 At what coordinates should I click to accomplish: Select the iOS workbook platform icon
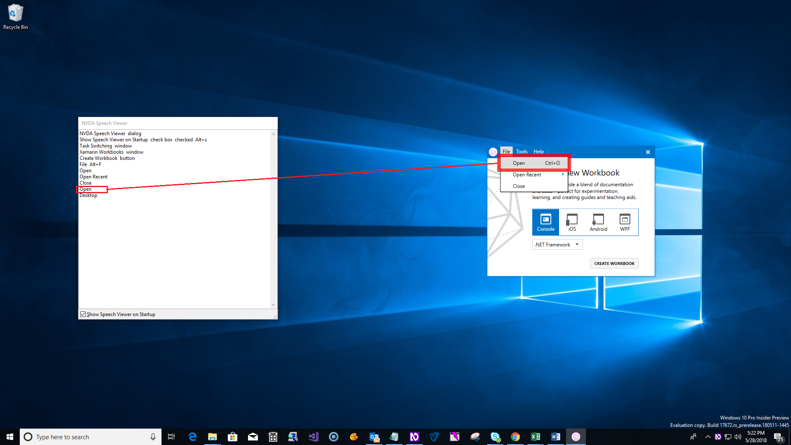pyautogui.click(x=572, y=222)
